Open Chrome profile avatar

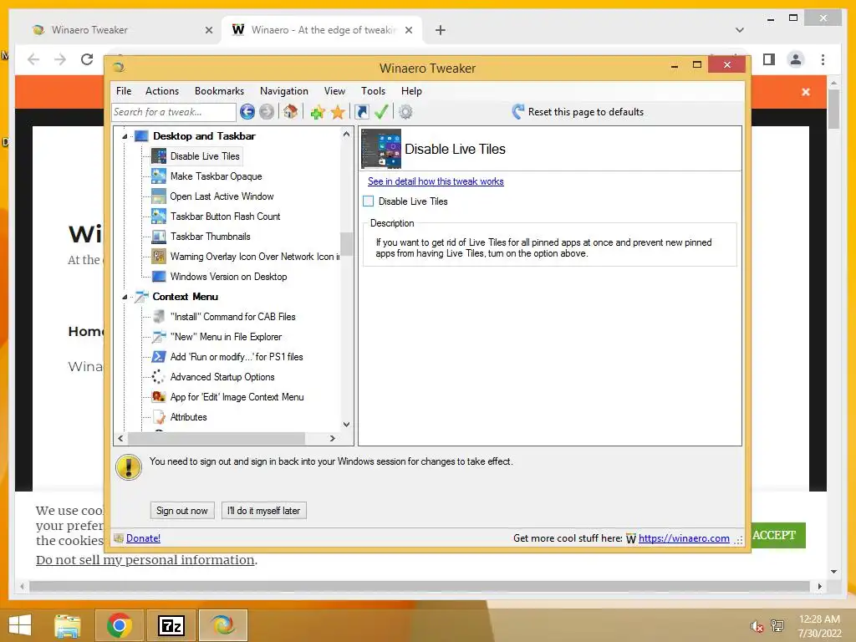point(796,59)
